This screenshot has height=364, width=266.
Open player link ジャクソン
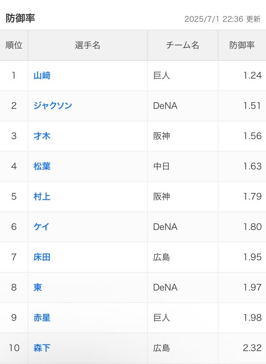coord(52,106)
